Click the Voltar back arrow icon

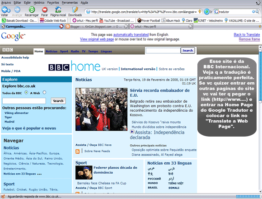(x=6, y=10)
